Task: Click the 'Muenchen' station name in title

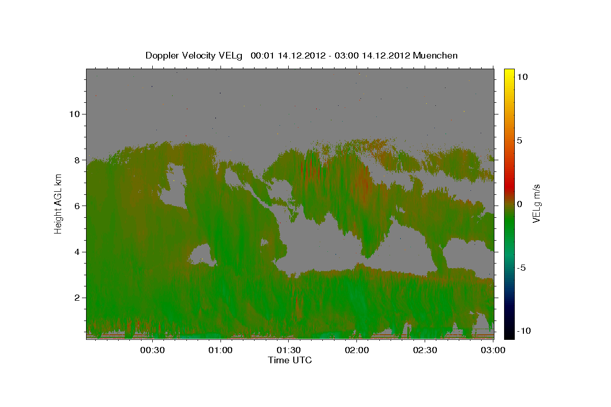Action: (x=435, y=55)
